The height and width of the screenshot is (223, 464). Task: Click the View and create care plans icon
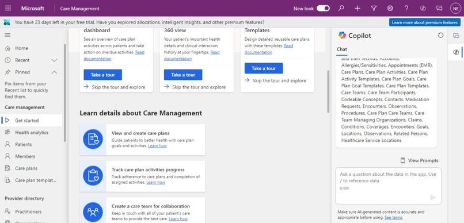93,140
